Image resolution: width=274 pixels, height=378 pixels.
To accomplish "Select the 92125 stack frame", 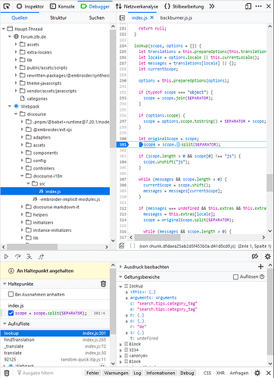I will pyautogui.click(x=55, y=359).
